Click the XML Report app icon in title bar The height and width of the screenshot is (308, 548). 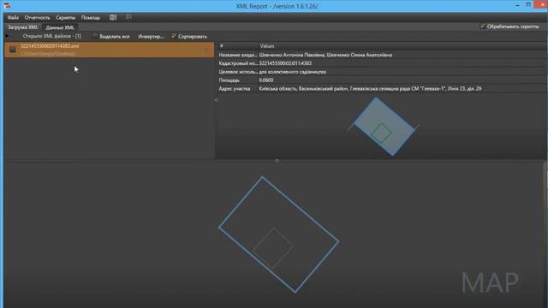[x=7, y=6]
